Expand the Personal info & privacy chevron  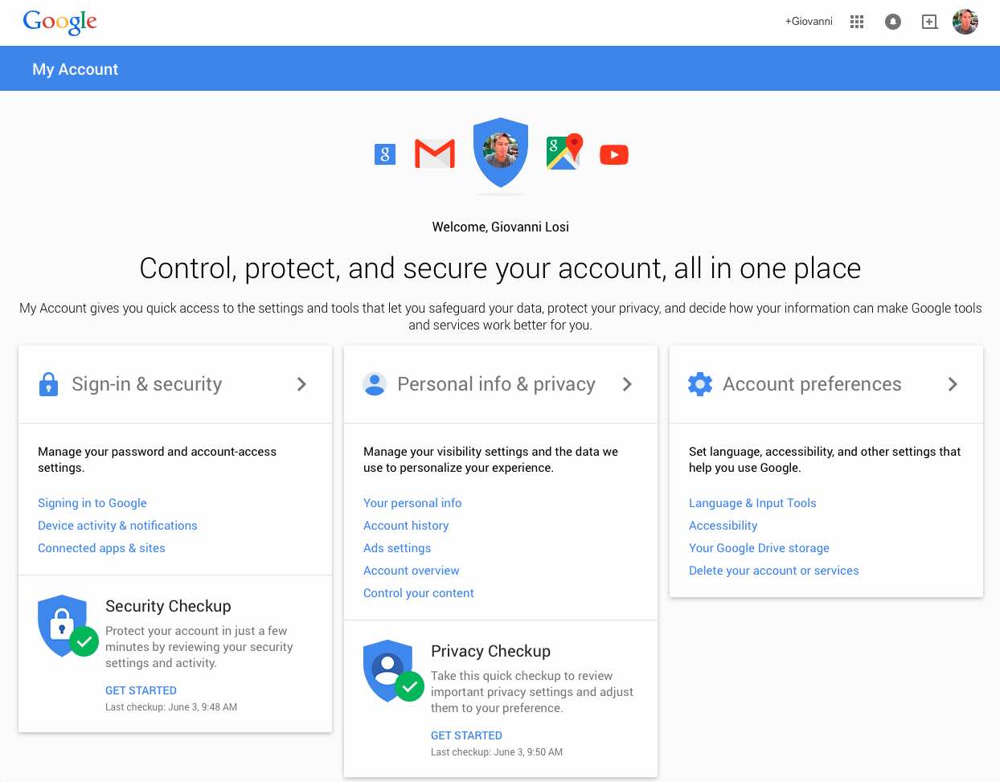pos(627,384)
